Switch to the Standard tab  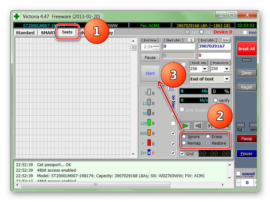[25, 33]
